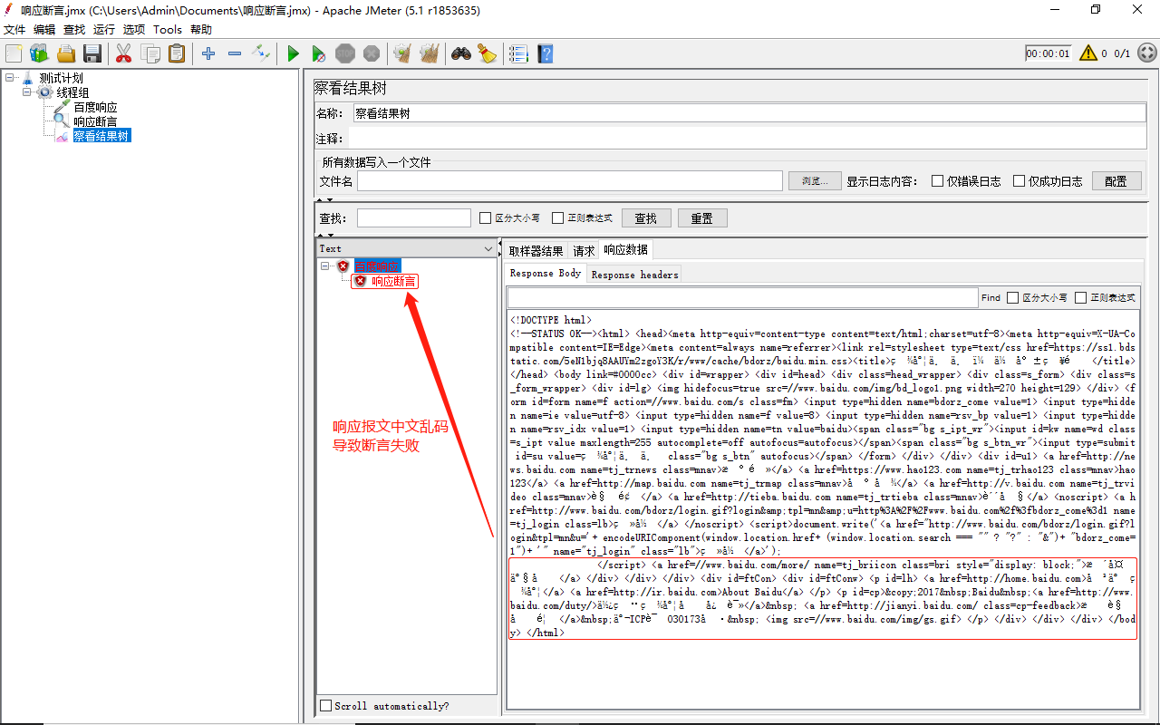Open the 查找 menu

pyautogui.click(x=74, y=30)
